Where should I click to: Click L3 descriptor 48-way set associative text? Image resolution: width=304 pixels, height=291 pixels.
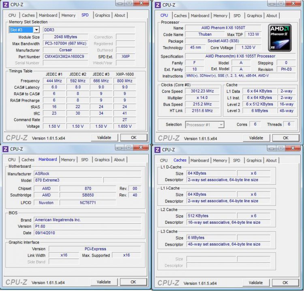[x=228, y=244]
